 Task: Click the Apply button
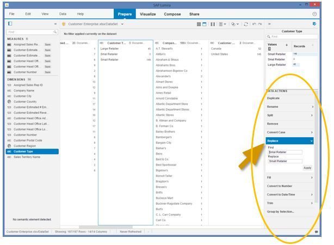coord(307,168)
